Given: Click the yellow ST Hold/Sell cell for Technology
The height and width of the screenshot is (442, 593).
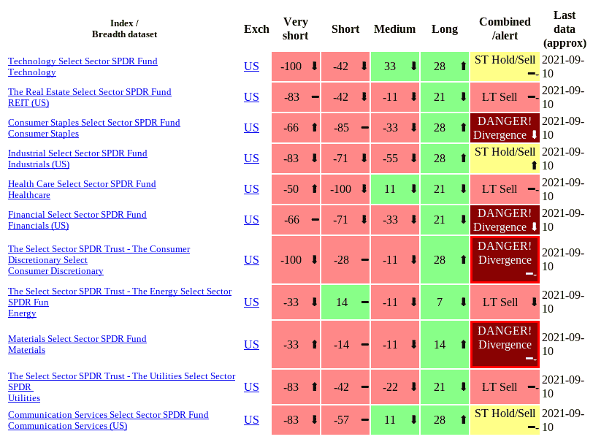Looking at the screenshot, I should [x=505, y=66].
